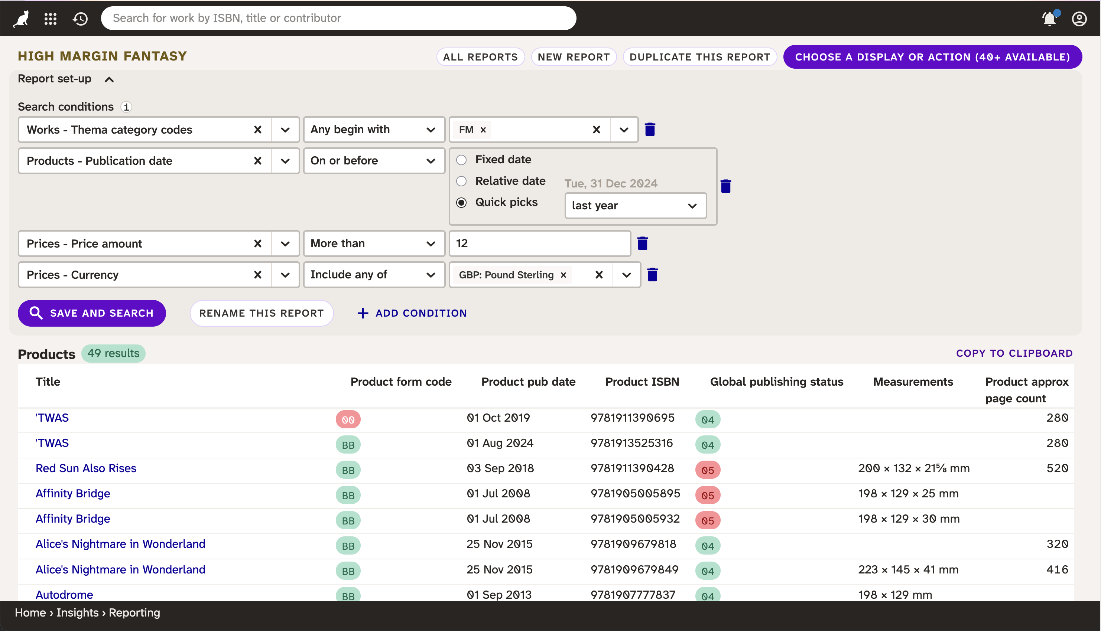1101x631 pixels.
Task: Clear the Products - Publication date field
Action: coord(257,161)
